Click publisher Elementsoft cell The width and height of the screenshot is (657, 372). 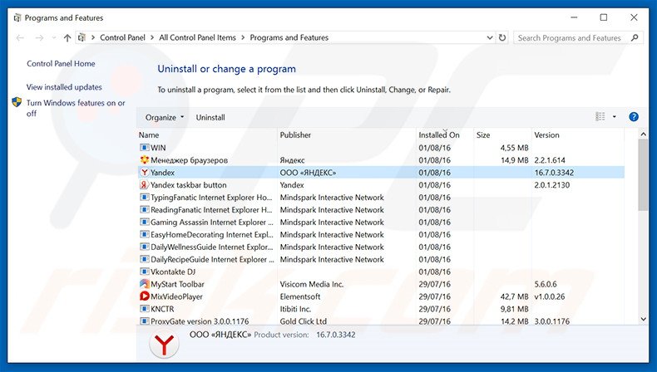300,296
